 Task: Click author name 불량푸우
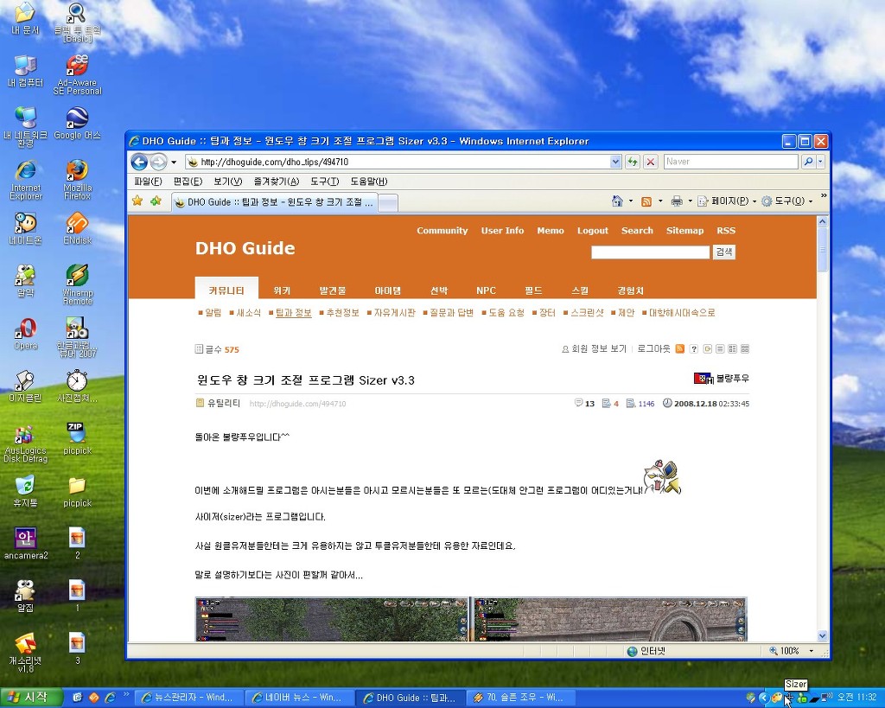coord(732,379)
